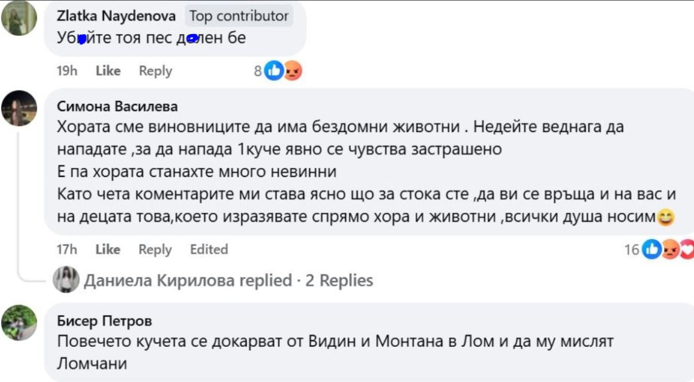The width and height of the screenshot is (694, 382).
Task: Open the Бисер Петров name link
Action: (x=105, y=321)
